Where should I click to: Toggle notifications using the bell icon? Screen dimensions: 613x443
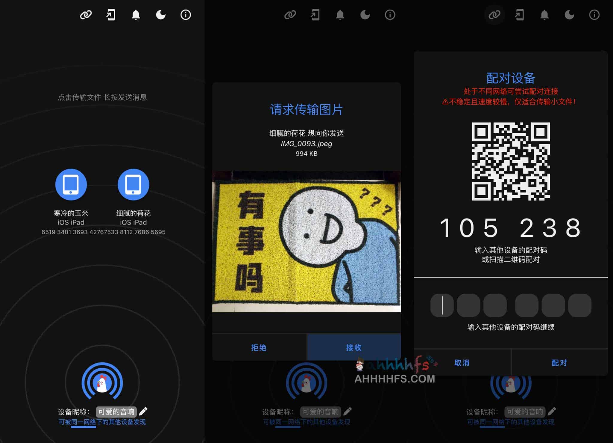[x=136, y=15]
